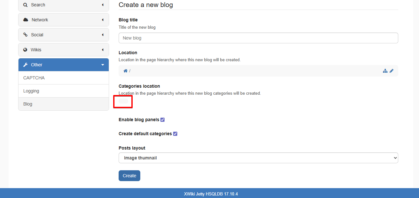
Task: Open the page tree picker icon in Location
Action: pyautogui.click(x=385, y=71)
